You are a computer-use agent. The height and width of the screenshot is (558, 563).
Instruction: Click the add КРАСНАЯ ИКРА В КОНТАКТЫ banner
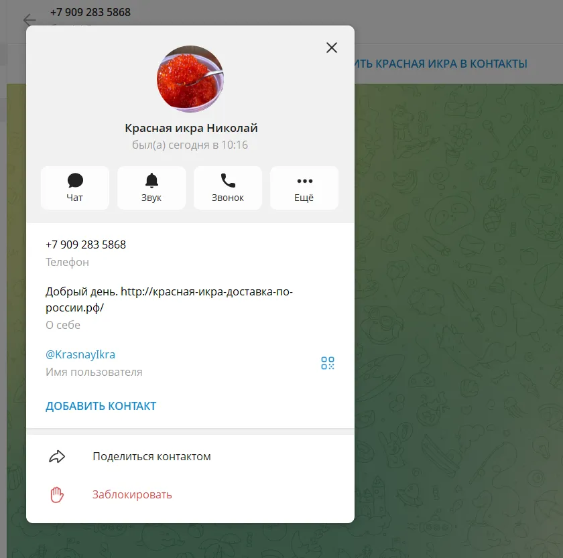441,64
